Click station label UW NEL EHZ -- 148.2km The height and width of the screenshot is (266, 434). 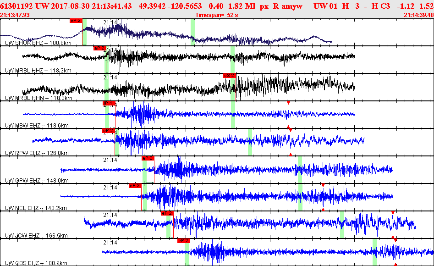(36, 208)
